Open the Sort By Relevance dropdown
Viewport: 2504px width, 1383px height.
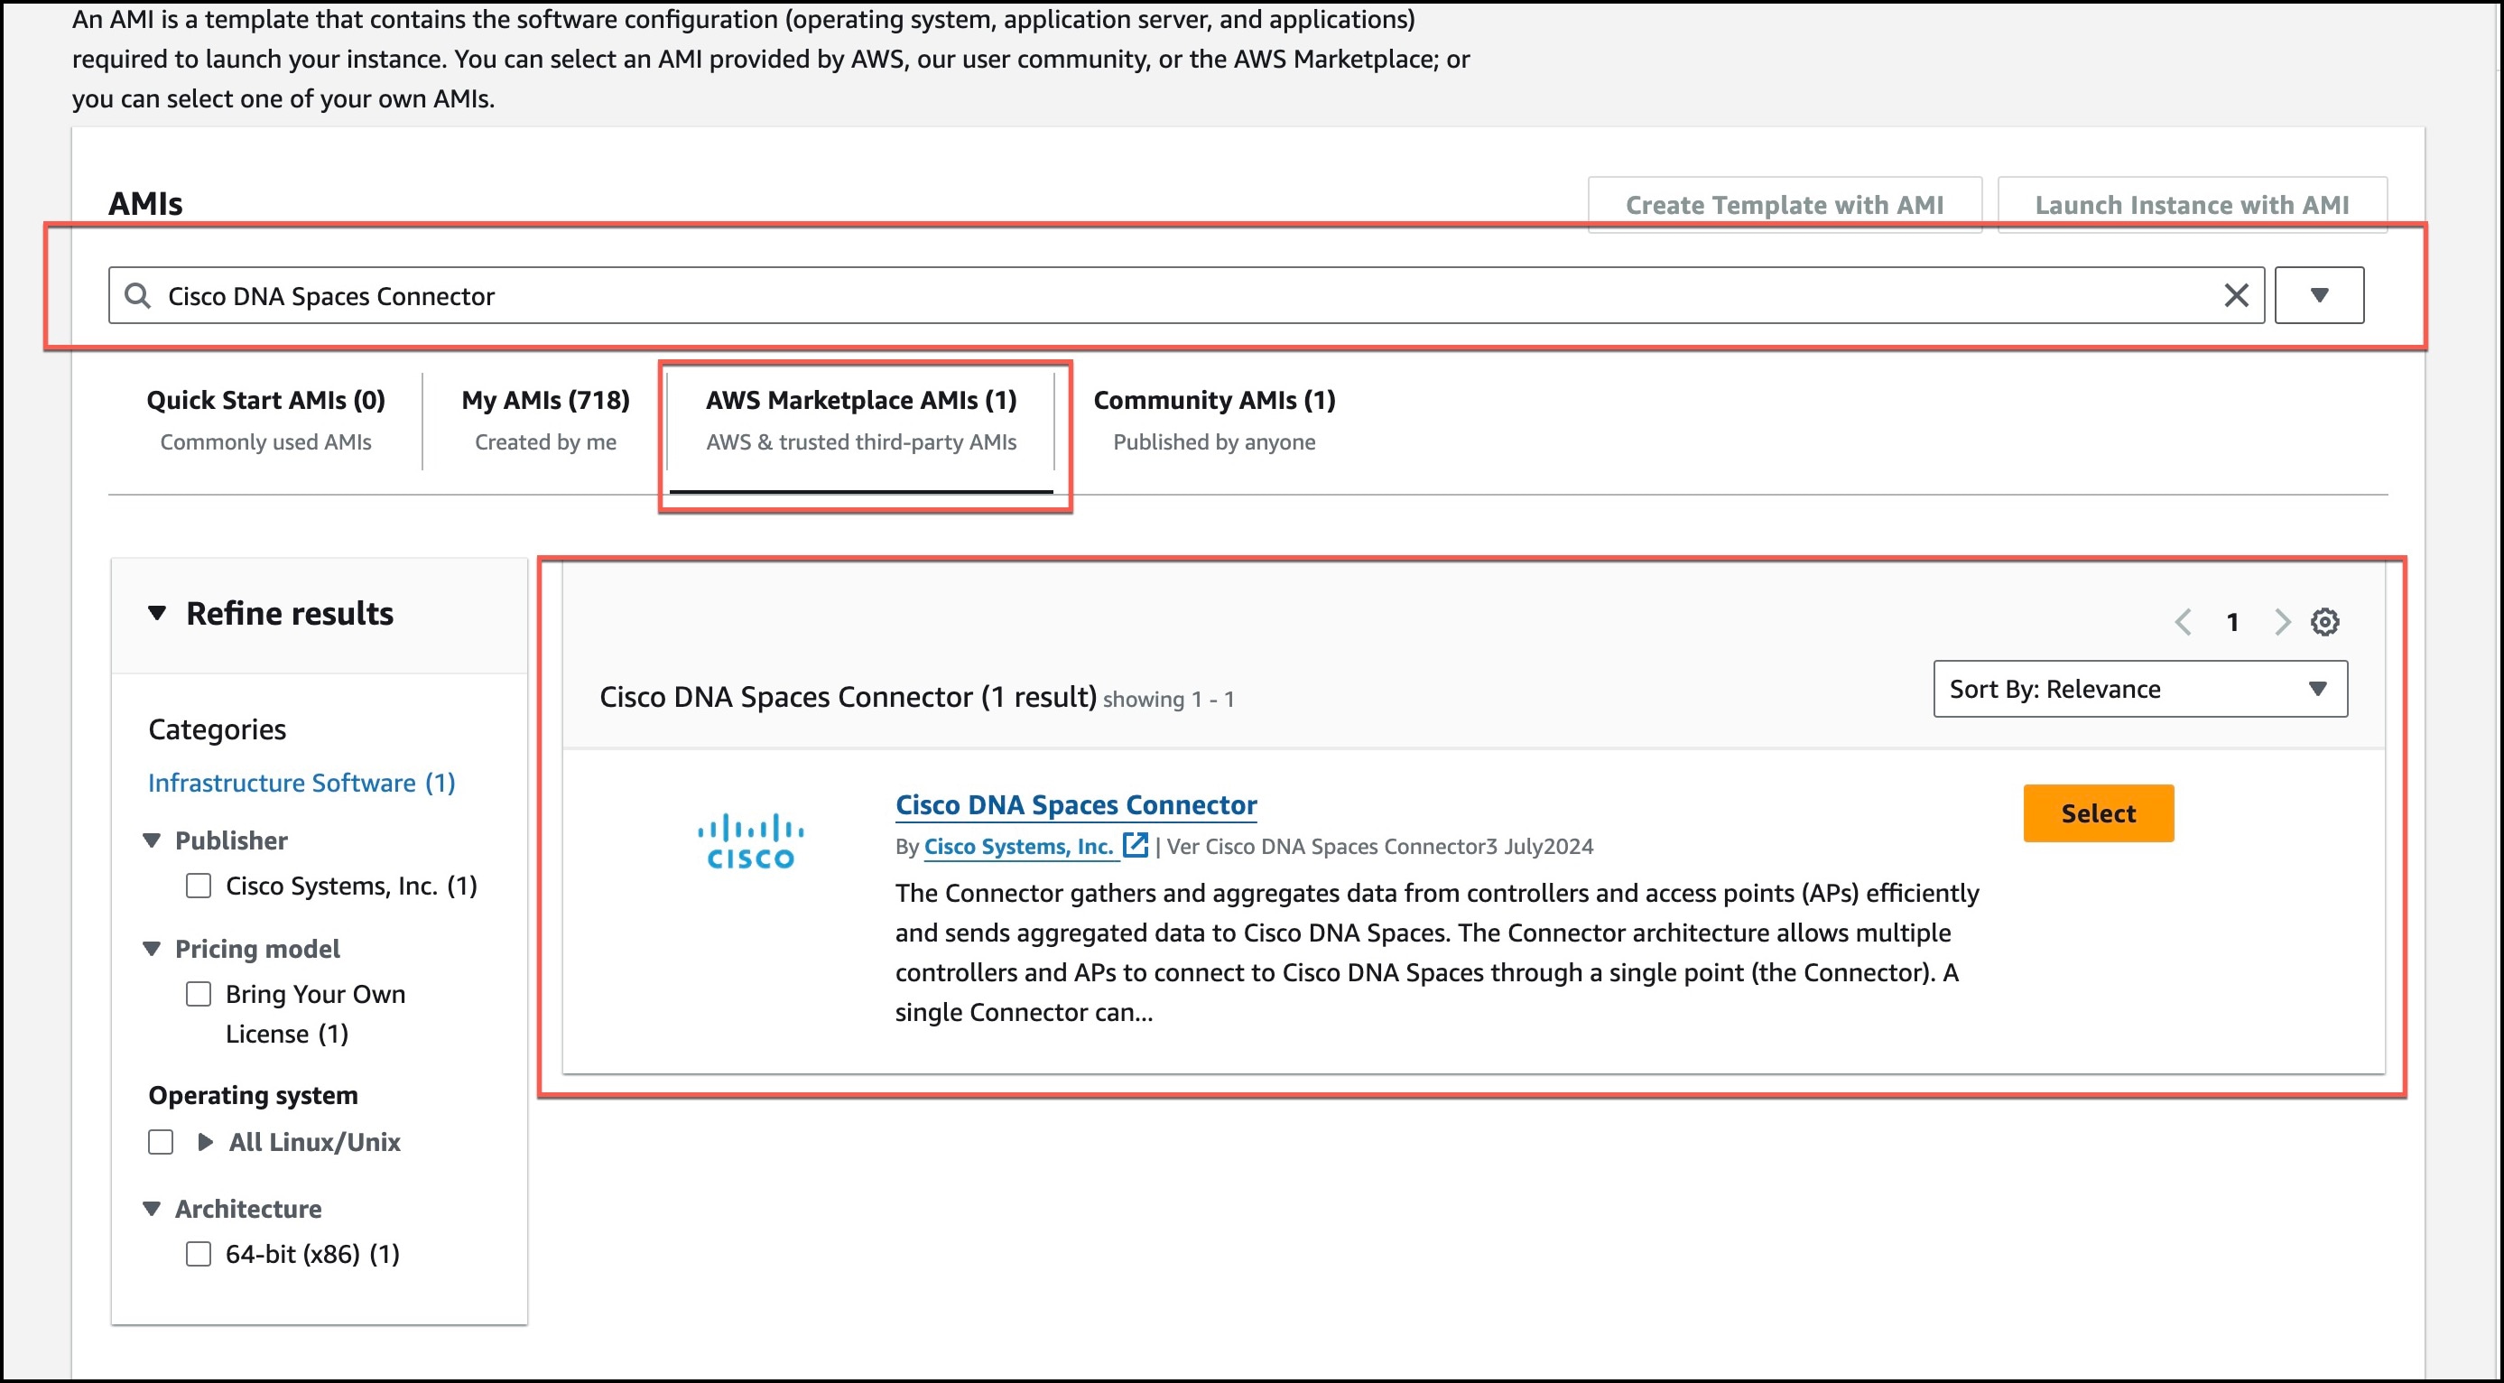(x=2138, y=688)
